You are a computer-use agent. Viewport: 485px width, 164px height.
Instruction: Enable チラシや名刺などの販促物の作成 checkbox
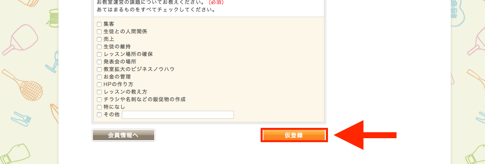[99, 100]
